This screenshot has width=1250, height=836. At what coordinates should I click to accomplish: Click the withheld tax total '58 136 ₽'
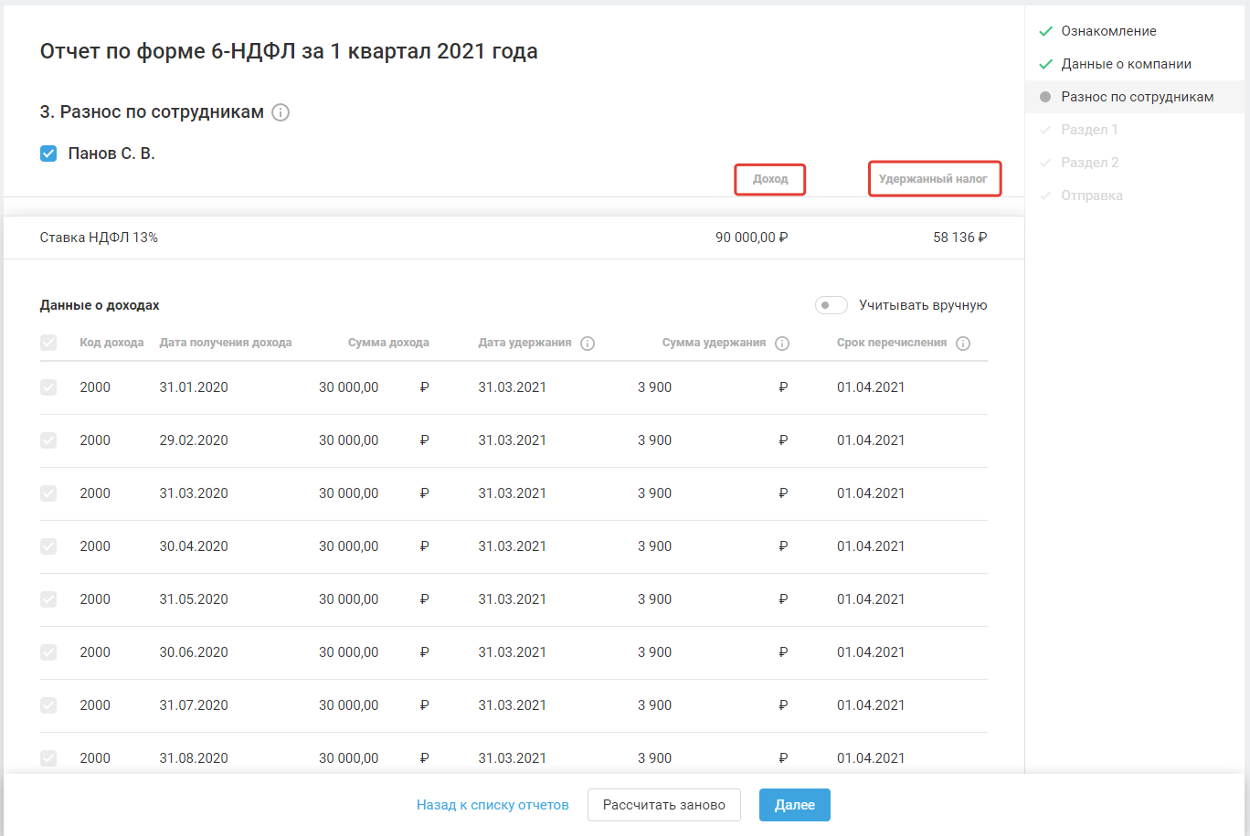coord(959,238)
